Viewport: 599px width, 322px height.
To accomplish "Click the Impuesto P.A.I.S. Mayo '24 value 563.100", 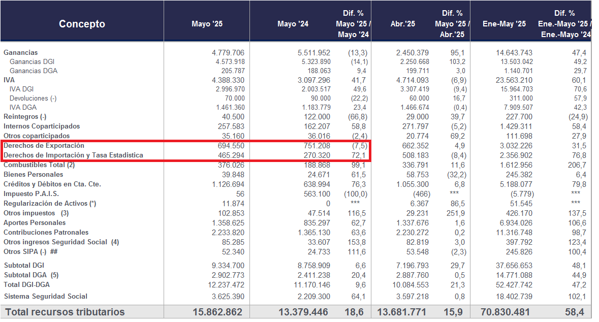I will (317, 194).
